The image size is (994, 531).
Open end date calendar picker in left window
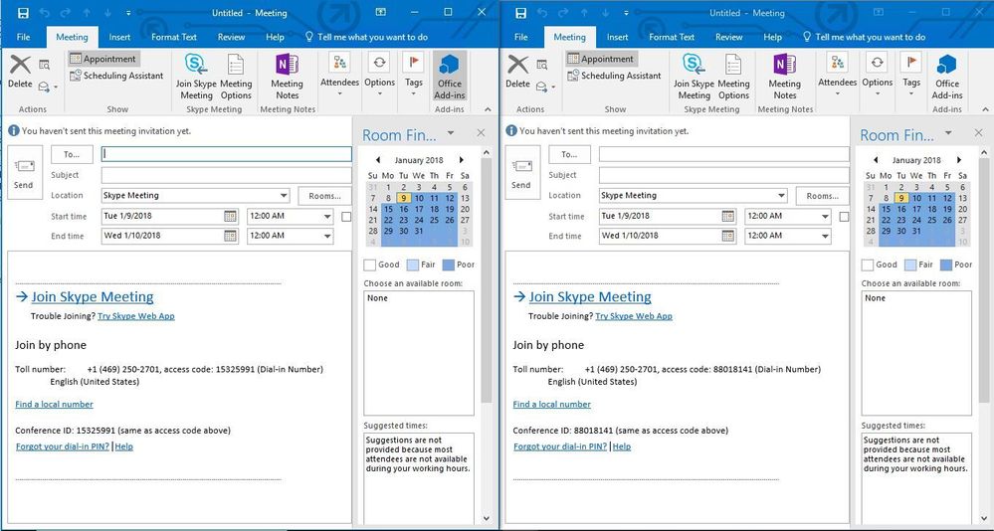(231, 236)
